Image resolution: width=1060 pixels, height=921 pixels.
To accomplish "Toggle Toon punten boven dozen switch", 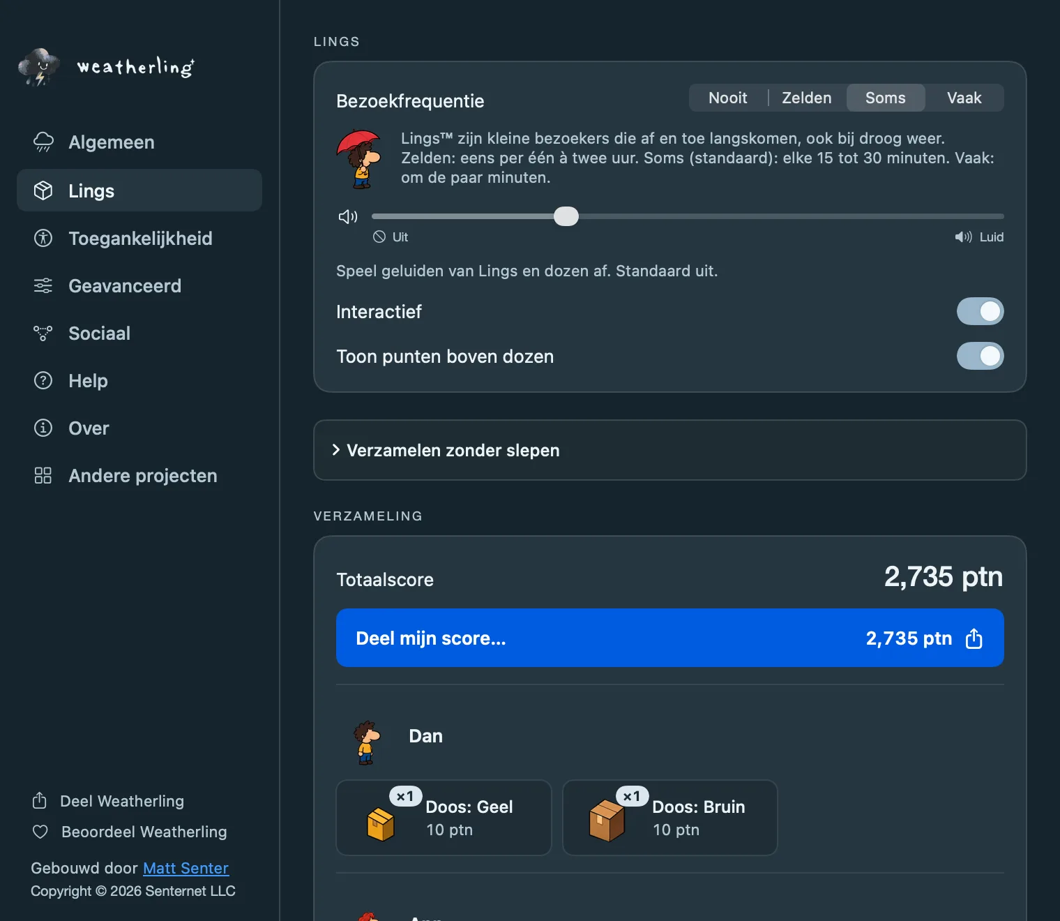I will [980, 356].
